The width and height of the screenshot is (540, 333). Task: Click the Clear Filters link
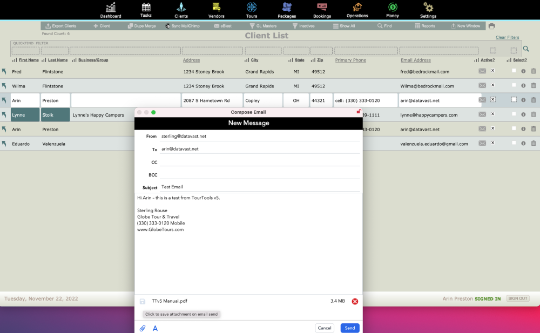coord(507,37)
